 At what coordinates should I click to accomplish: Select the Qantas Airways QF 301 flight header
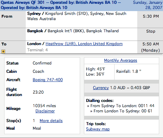pos(61,5)
